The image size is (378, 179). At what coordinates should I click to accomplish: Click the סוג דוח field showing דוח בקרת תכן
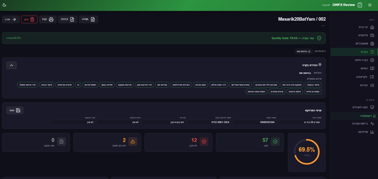click(x=164, y=122)
